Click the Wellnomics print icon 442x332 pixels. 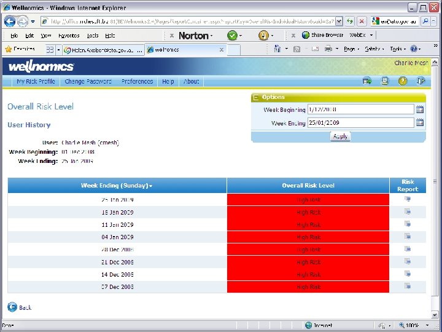click(385, 81)
